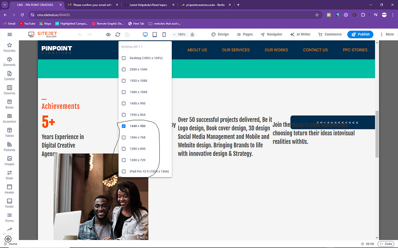Open the OUR SERVICES navigation link
The image size is (398, 248).
click(x=236, y=50)
